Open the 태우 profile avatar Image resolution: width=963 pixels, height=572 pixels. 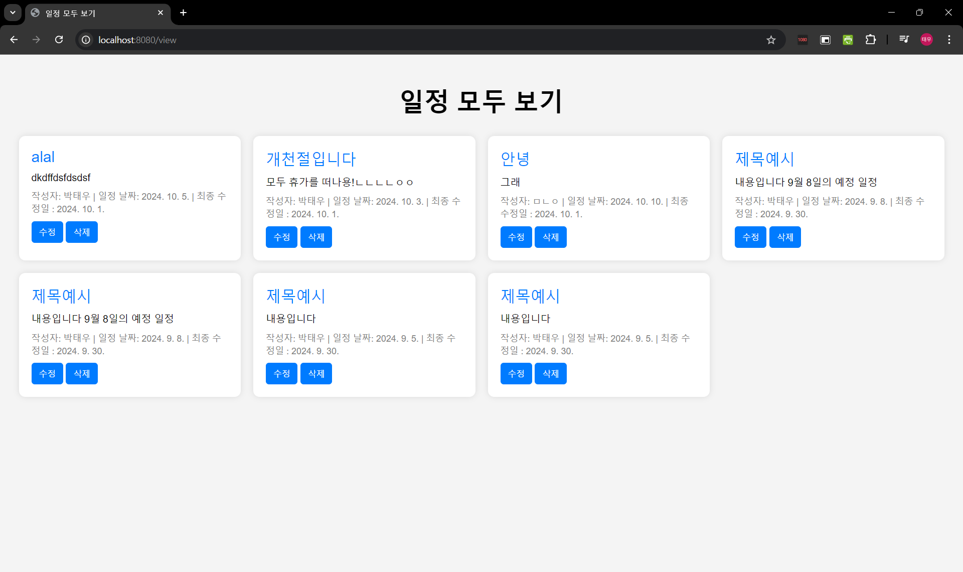coord(926,40)
